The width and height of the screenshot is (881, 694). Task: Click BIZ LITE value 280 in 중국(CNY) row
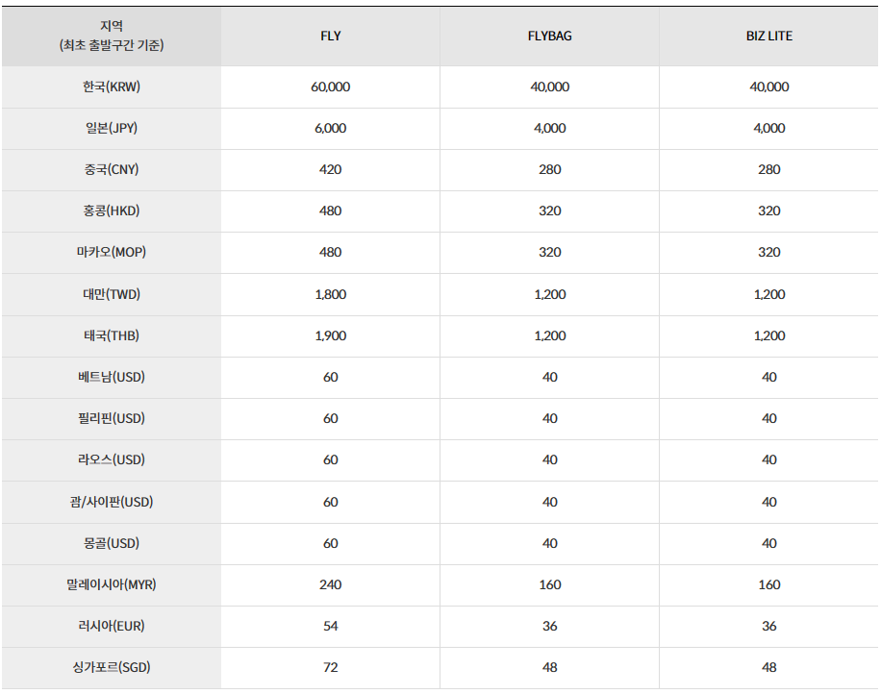pyautogui.click(x=769, y=169)
